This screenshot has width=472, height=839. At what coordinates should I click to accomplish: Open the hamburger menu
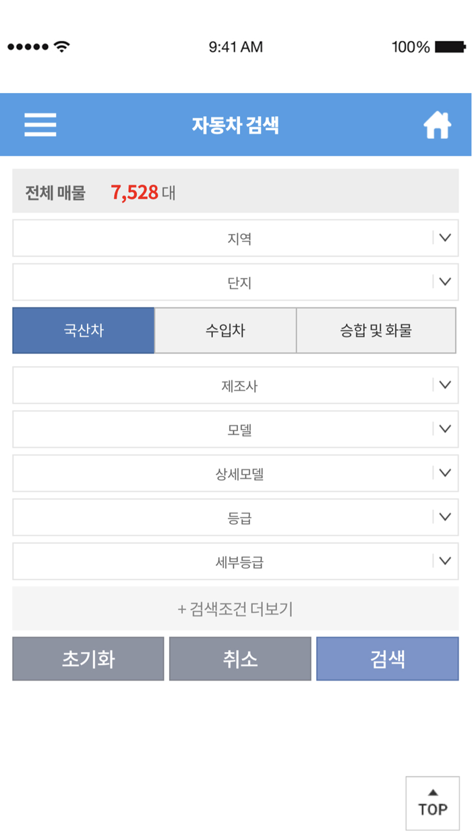(x=40, y=124)
